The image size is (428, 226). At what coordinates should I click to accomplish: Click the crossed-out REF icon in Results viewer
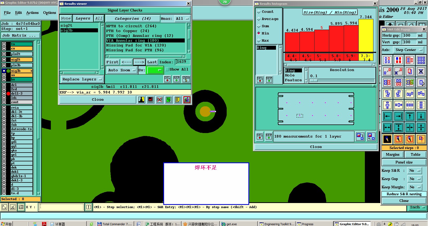160,100
